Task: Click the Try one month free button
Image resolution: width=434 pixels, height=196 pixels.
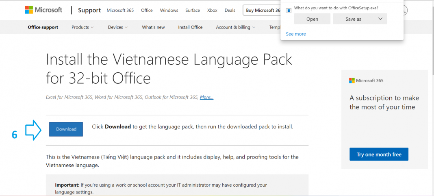Action: coord(379,155)
